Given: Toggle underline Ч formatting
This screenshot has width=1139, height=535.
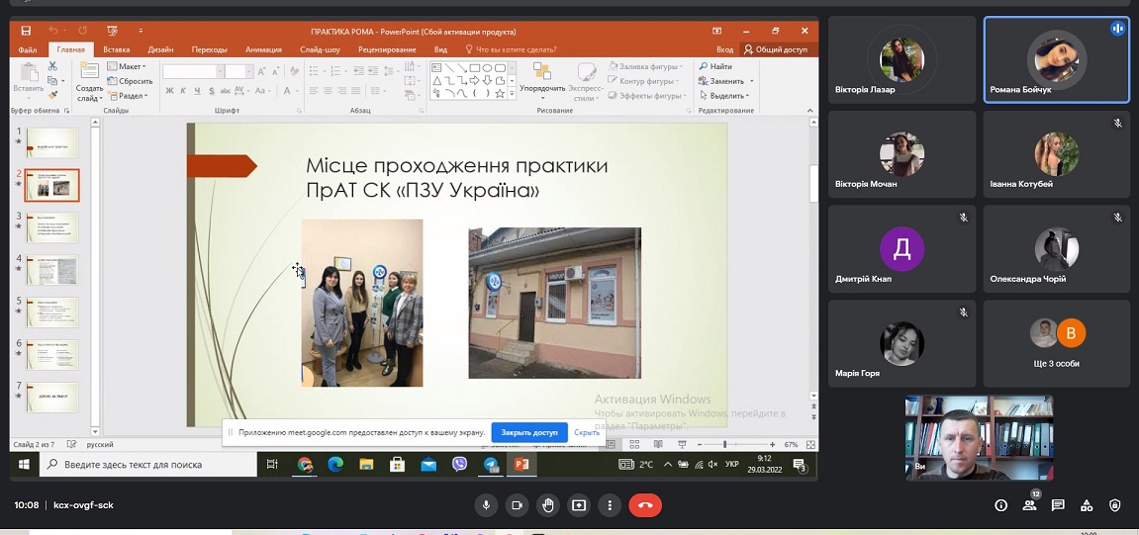Looking at the screenshot, I should point(198,91).
